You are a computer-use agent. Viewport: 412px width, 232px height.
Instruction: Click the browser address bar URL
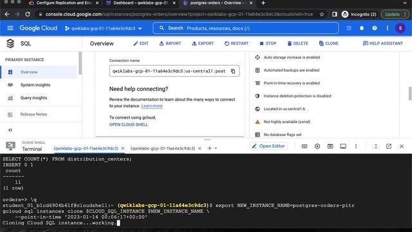(x=179, y=14)
